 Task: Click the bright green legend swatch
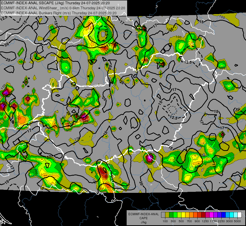coord(175,215)
